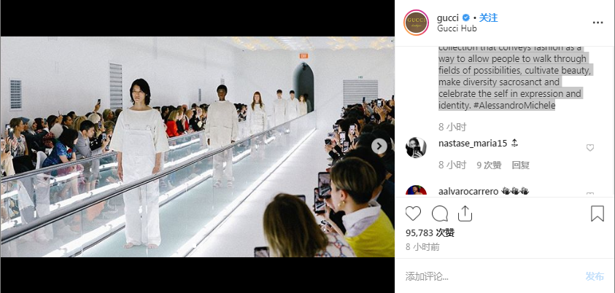Like the nastase_maria15 comment with the heart
Screen dimensions: 615x293
coord(590,148)
